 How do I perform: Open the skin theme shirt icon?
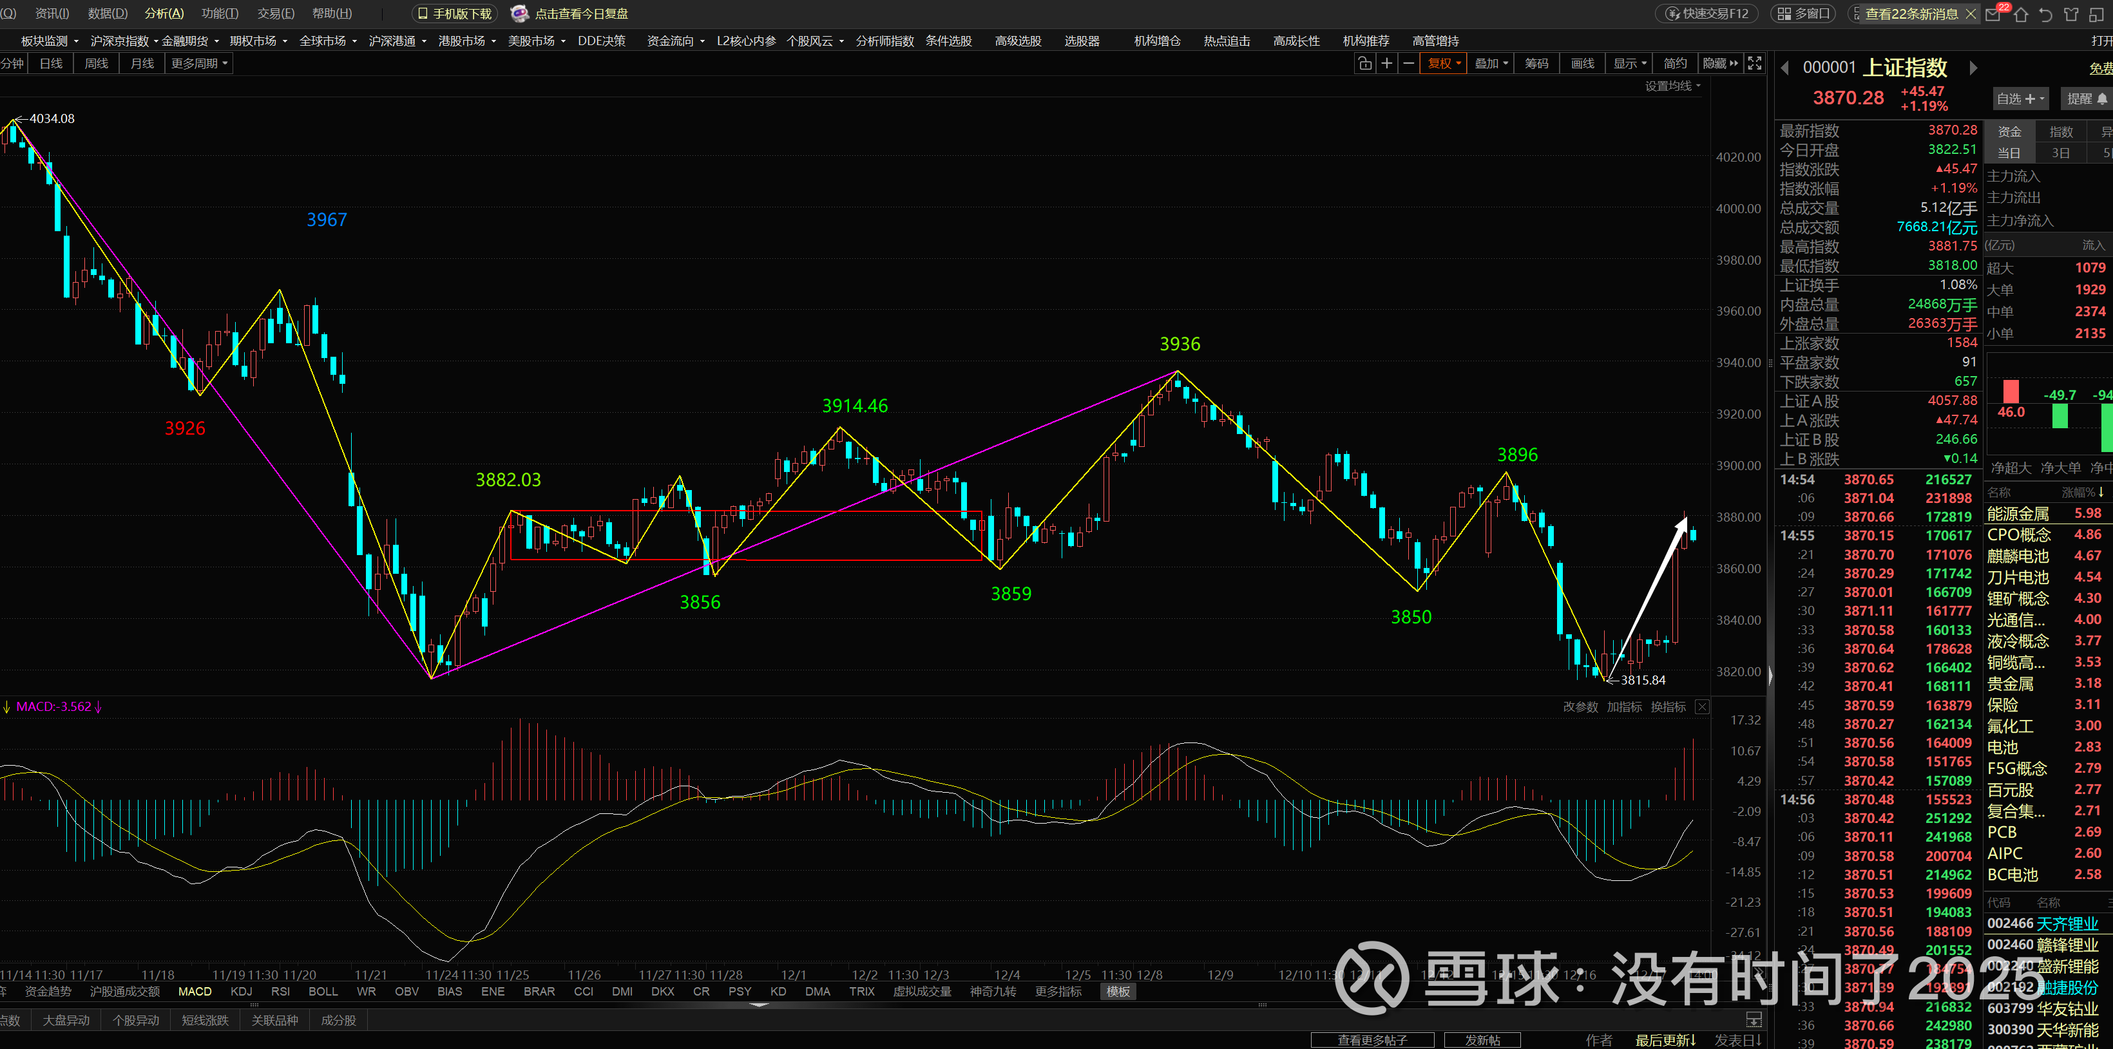point(2071,14)
